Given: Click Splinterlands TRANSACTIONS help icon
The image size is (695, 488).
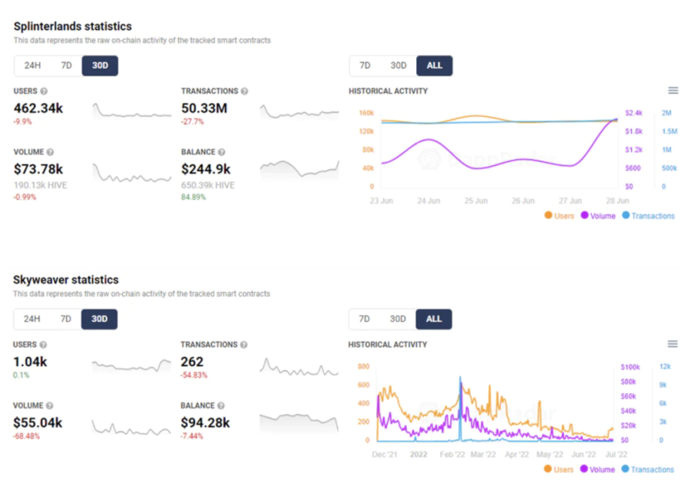Looking at the screenshot, I should [244, 92].
